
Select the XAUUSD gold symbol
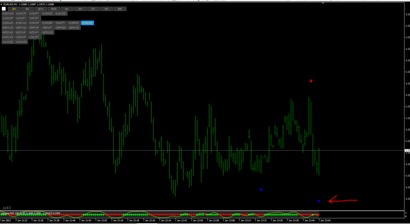coord(8,42)
